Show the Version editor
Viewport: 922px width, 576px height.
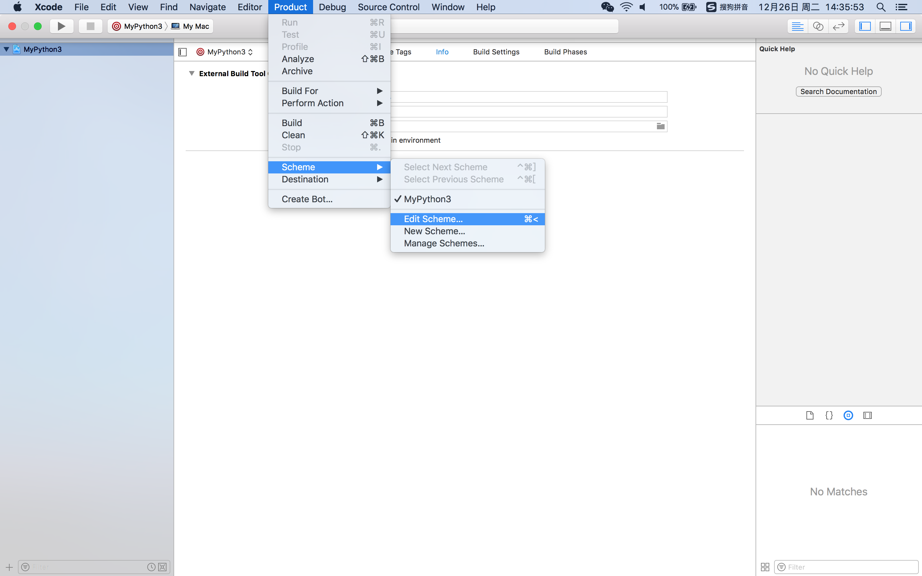(838, 26)
